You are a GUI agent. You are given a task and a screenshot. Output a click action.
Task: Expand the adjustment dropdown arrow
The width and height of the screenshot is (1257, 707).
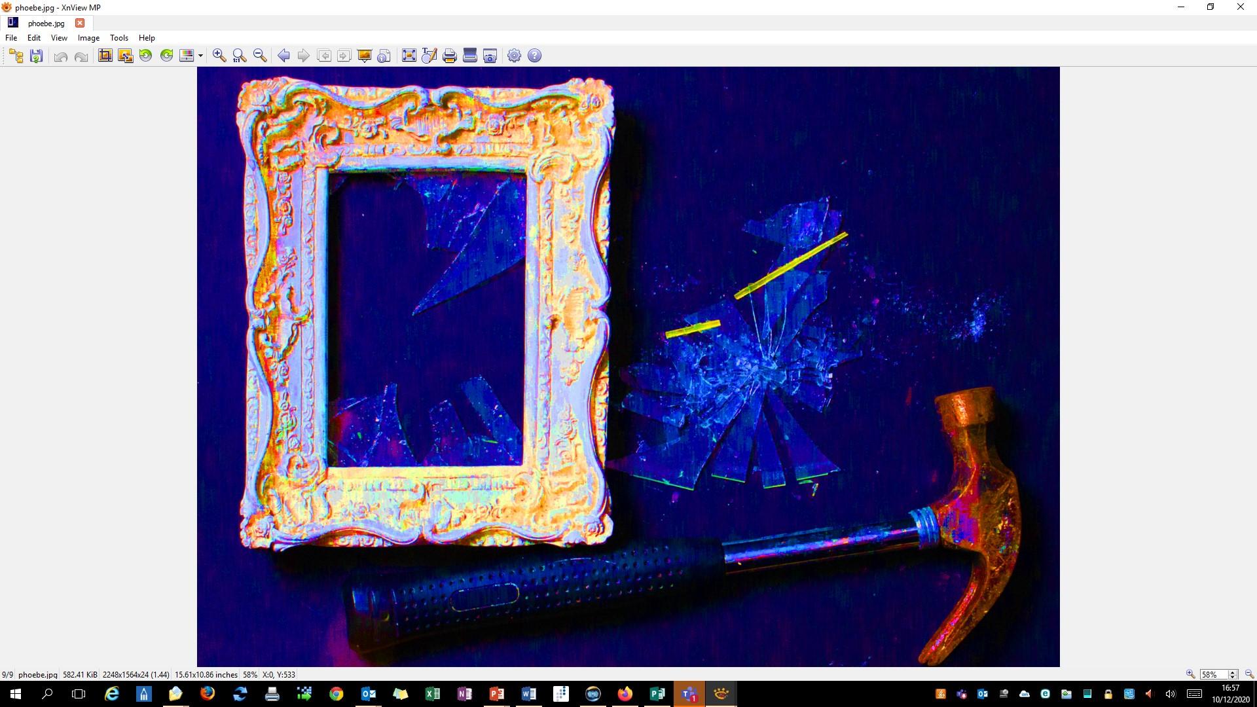pyautogui.click(x=200, y=56)
